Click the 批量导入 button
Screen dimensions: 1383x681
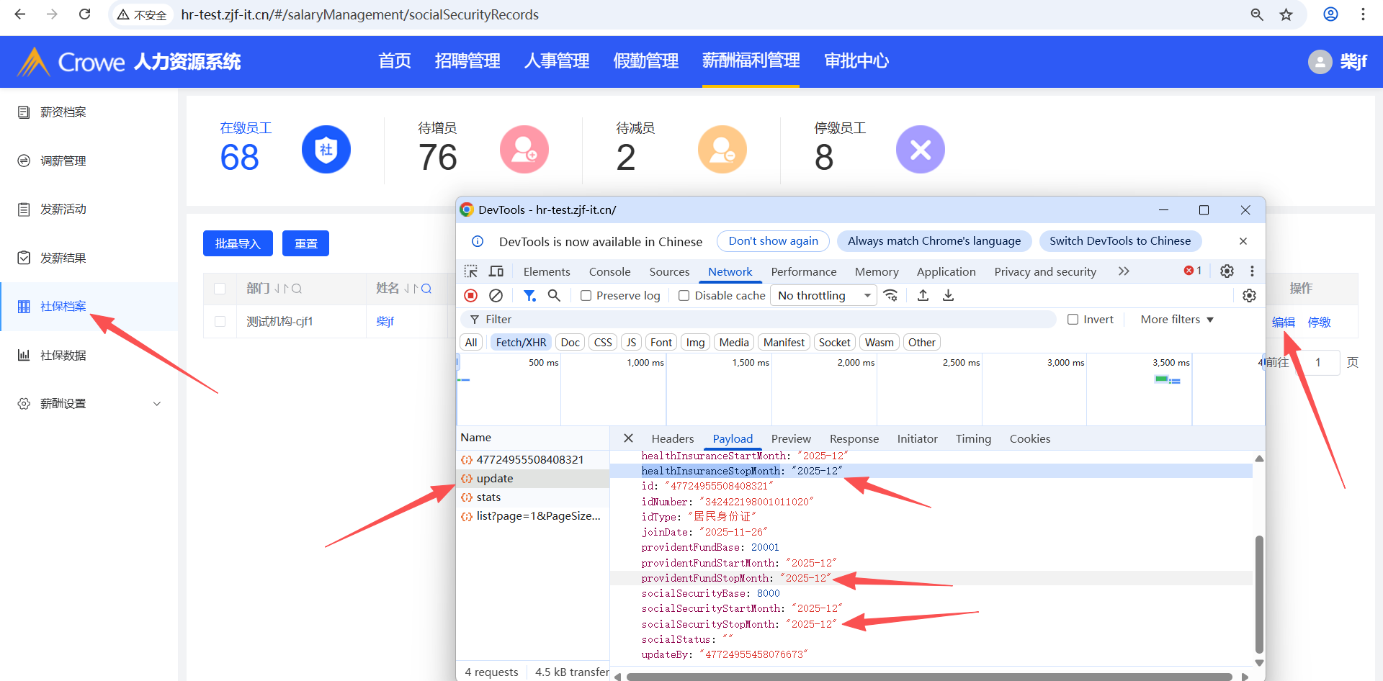coord(238,243)
